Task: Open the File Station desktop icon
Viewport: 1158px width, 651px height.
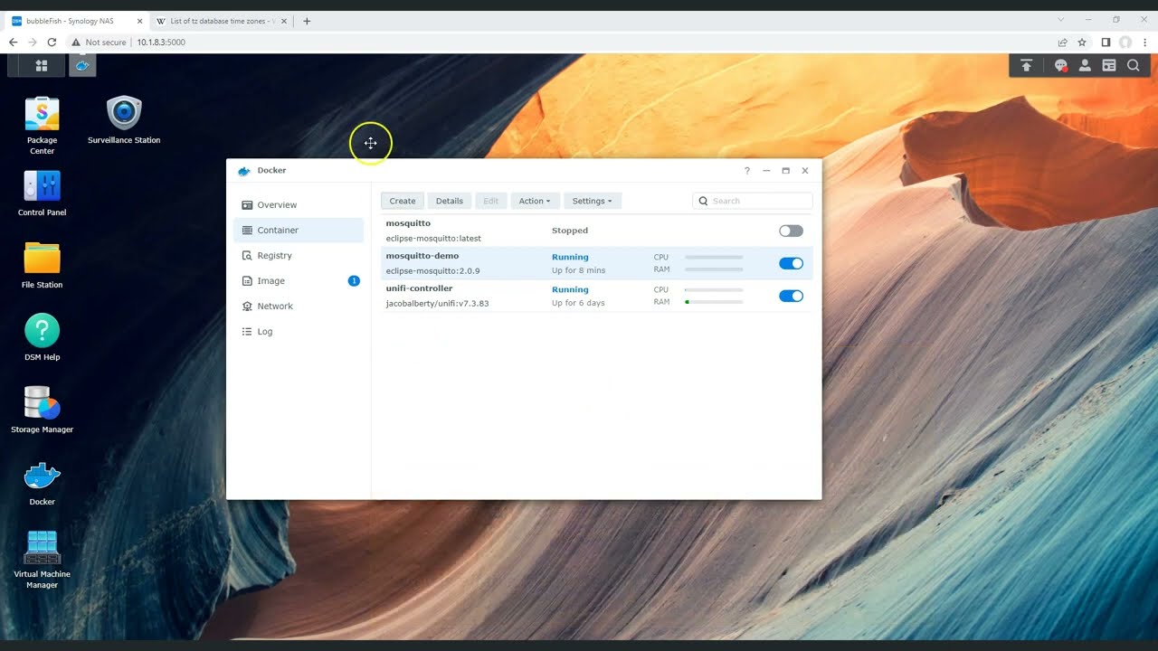Action: tap(42, 265)
